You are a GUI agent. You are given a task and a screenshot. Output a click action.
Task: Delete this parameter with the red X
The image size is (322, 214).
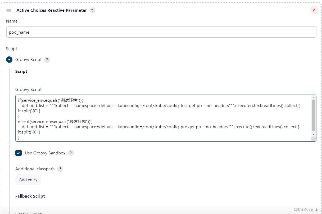[x=314, y=10]
